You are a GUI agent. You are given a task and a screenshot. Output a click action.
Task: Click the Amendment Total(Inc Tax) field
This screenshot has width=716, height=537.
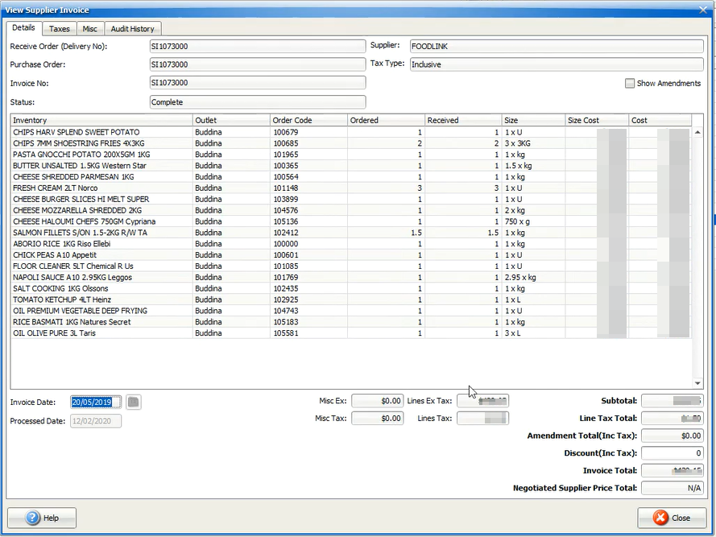pyautogui.click(x=673, y=436)
